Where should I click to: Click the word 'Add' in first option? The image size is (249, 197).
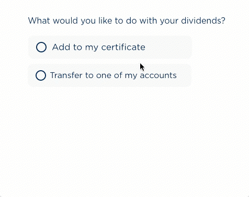click(59, 47)
